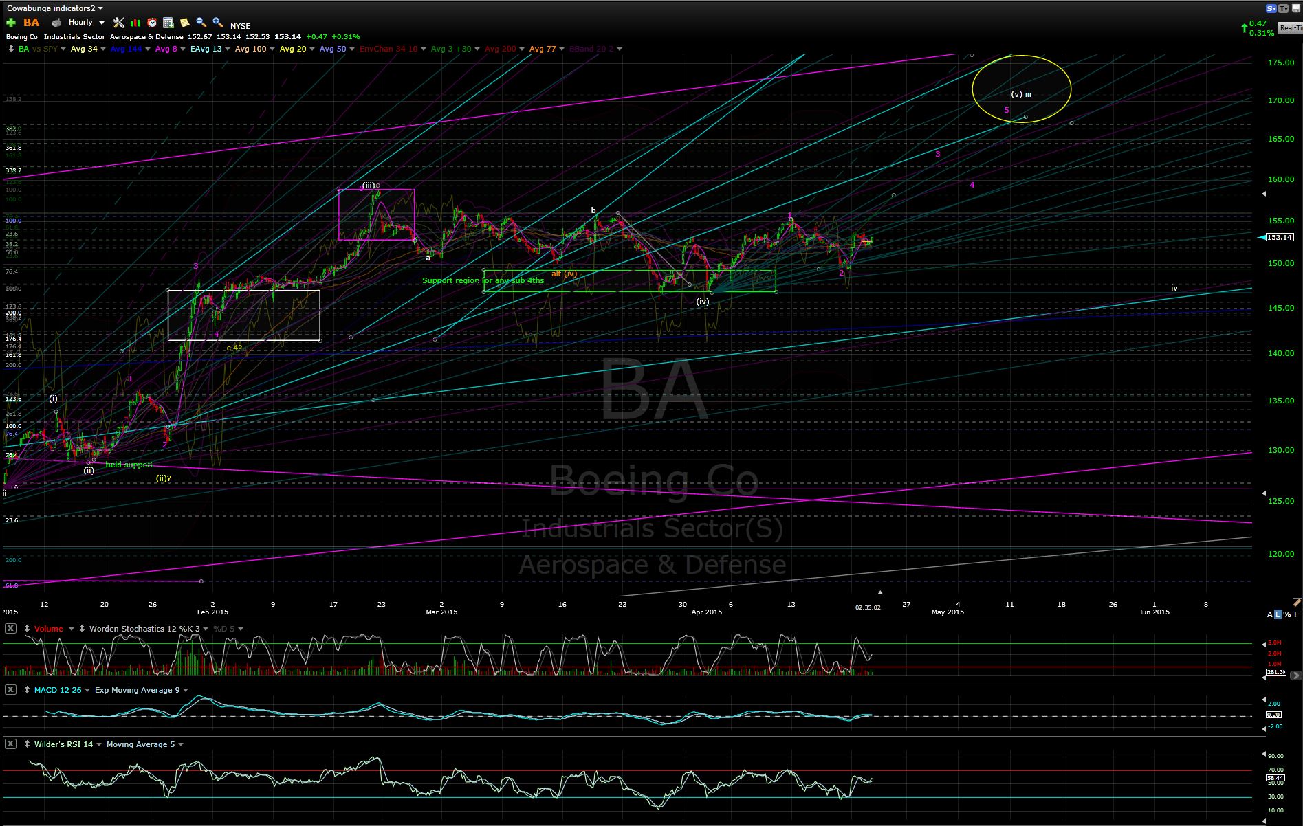Image resolution: width=1303 pixels, height=826 pixels.
Task: Click the Industrials Sector link
Action: 74,37
